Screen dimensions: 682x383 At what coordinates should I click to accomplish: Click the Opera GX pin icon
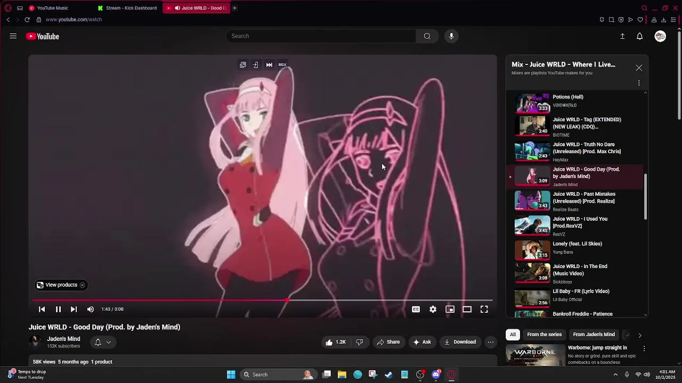[x=602, y=20]
